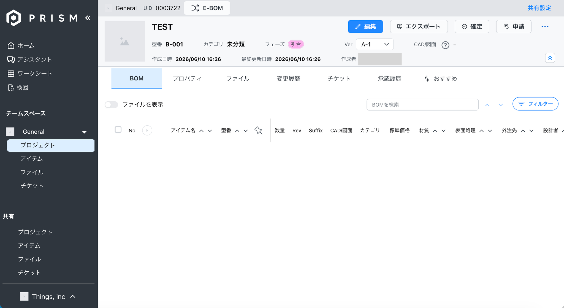Image resolution: width=564 pixels, height=308 pixels.
Task: Sort 型番 column descending
Action: (246, 131)
